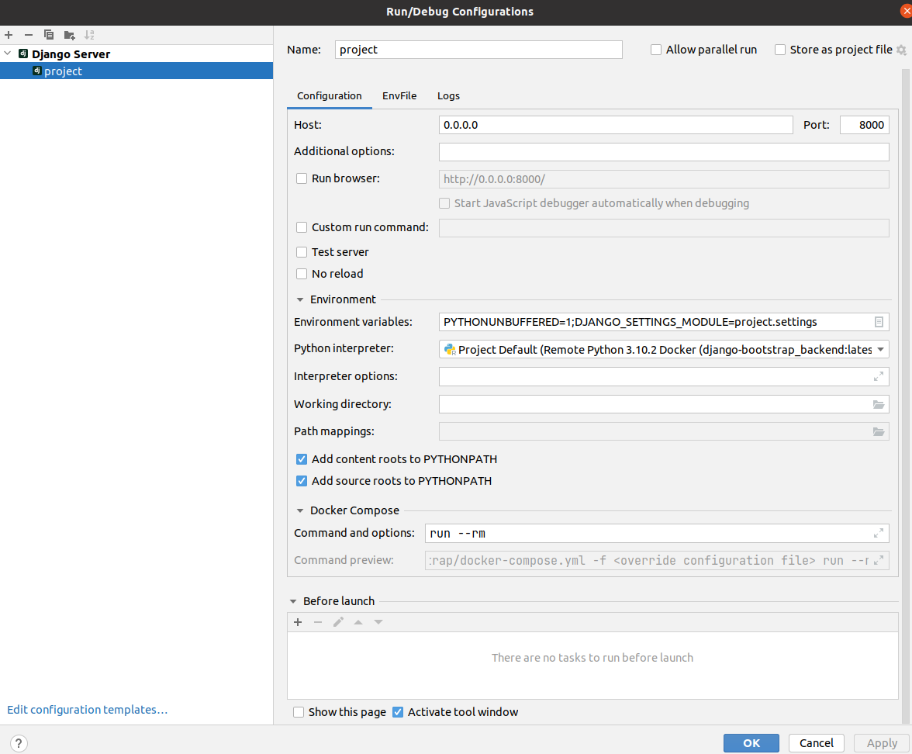The height and width of the screenshot is (754, 912).
Task: Click the Additional options field
Action: tap(664, 151)
